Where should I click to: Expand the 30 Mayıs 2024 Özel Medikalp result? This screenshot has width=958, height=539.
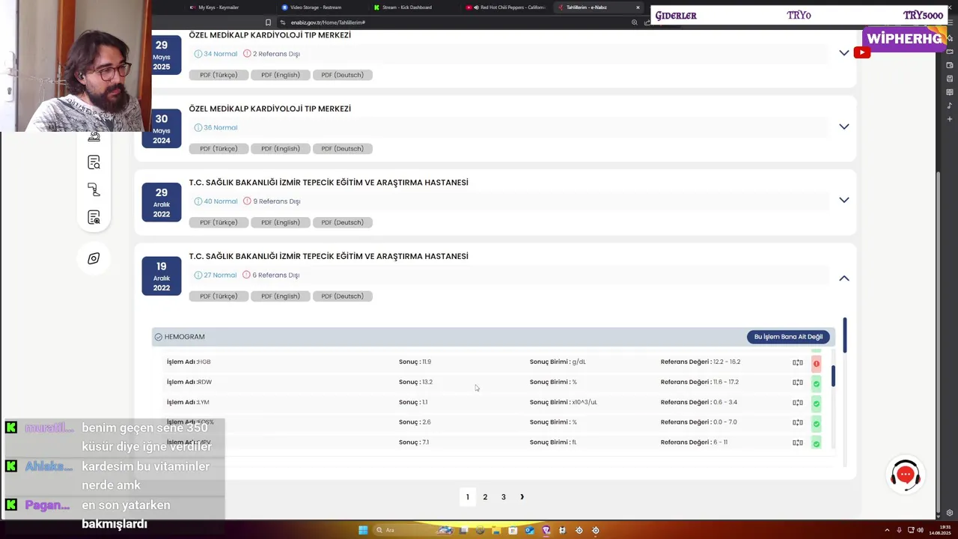(x=844, y=127)
